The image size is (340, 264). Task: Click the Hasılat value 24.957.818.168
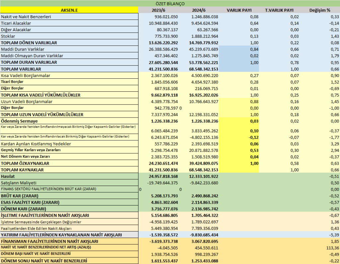(x=163, y=176)
